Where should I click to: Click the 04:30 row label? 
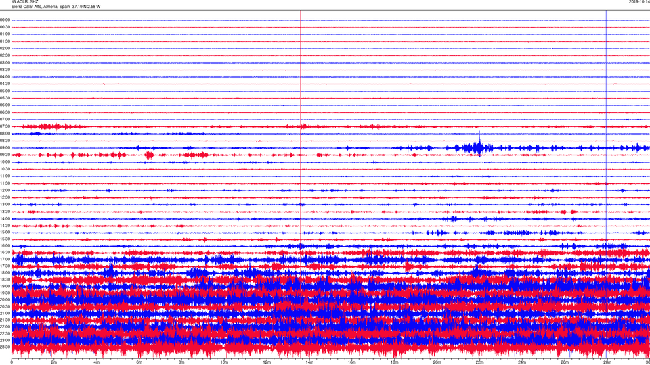(x=5, y=84)
